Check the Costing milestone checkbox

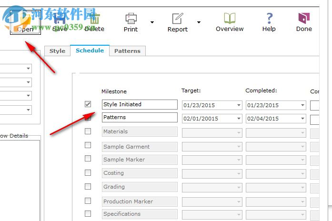(88, 173)
